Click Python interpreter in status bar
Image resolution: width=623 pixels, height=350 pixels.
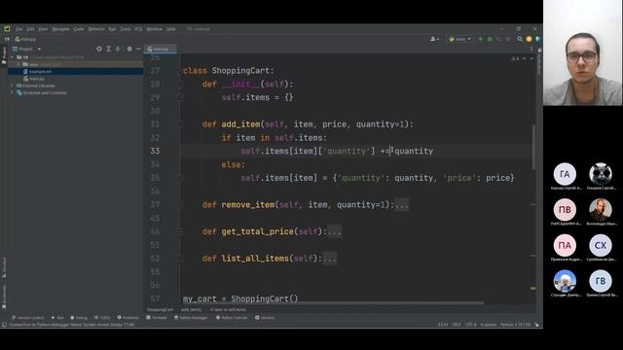click(515, 325)
